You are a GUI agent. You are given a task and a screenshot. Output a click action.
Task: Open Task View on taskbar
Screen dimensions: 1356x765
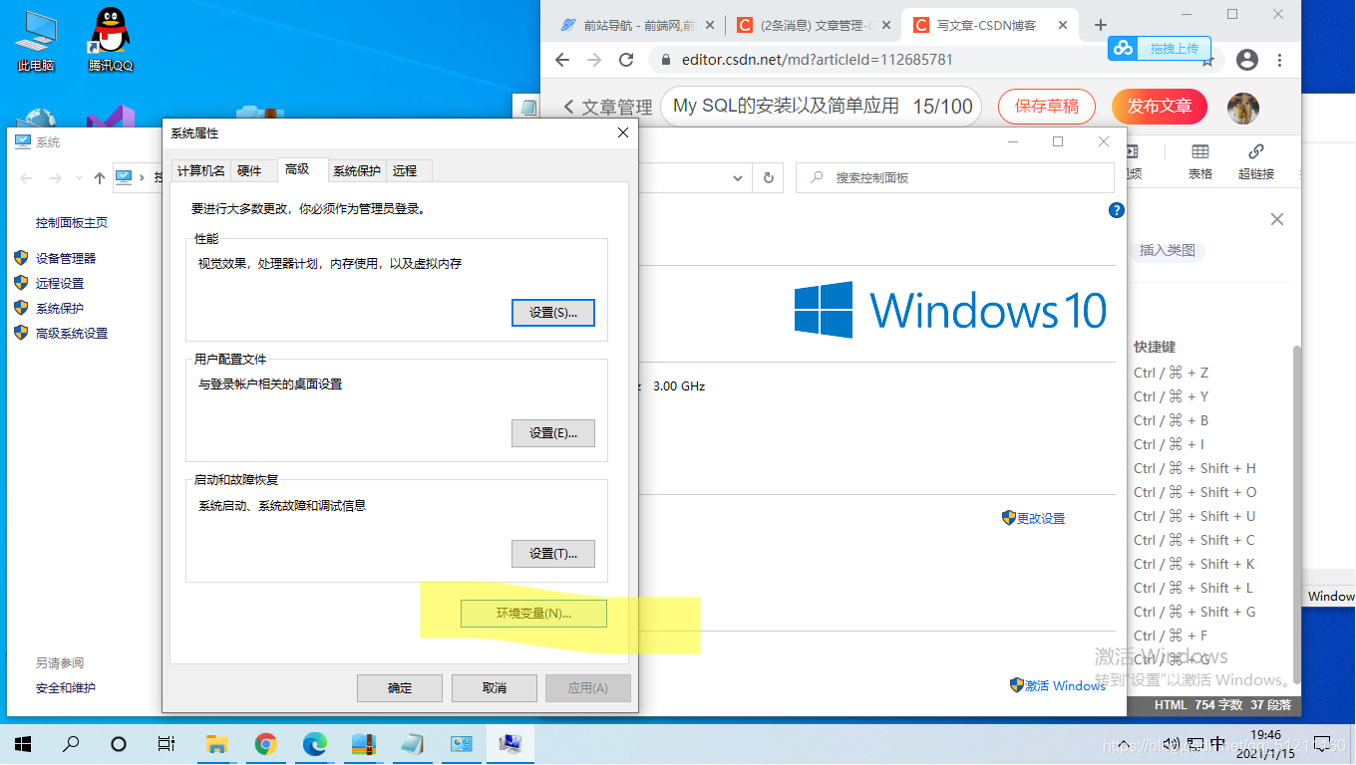[167, 744]
